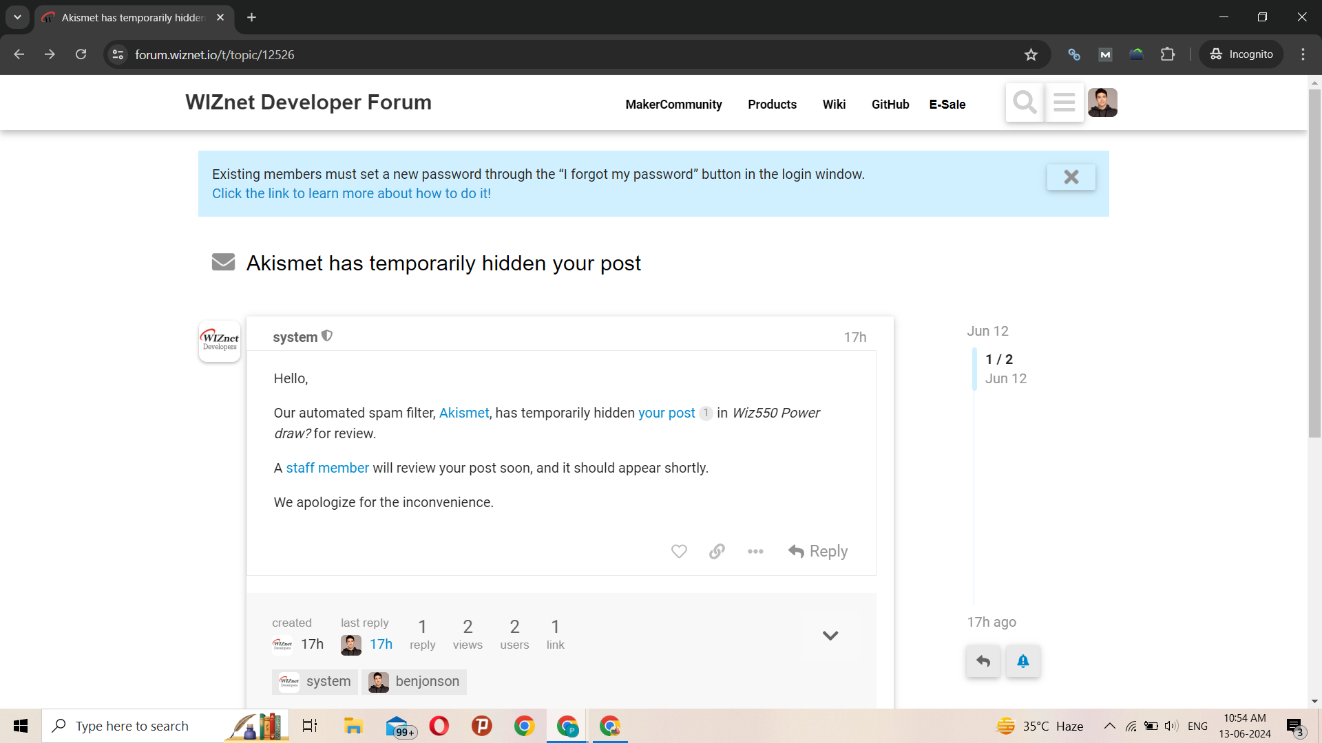Viewport: 1322px width, 743px height.
Task: Reply to the system post
Action: point(818,551)
